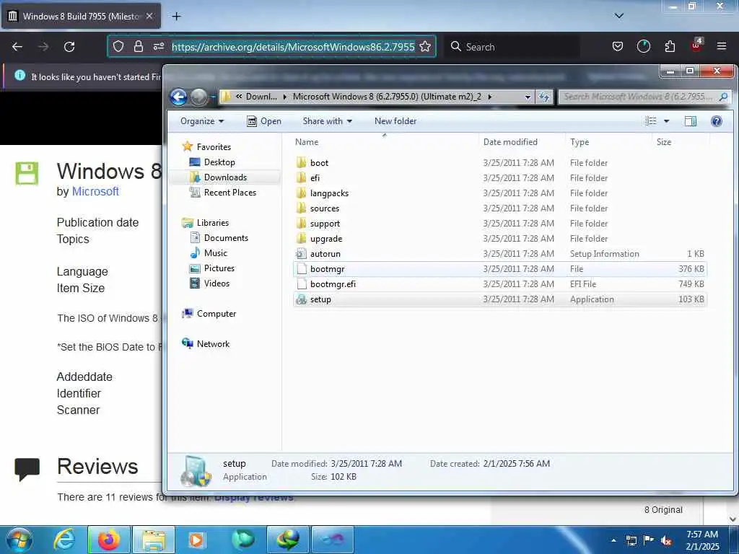
Task: Click the Explorer Back navigation arrow
Action: click(x=179, y=97)
